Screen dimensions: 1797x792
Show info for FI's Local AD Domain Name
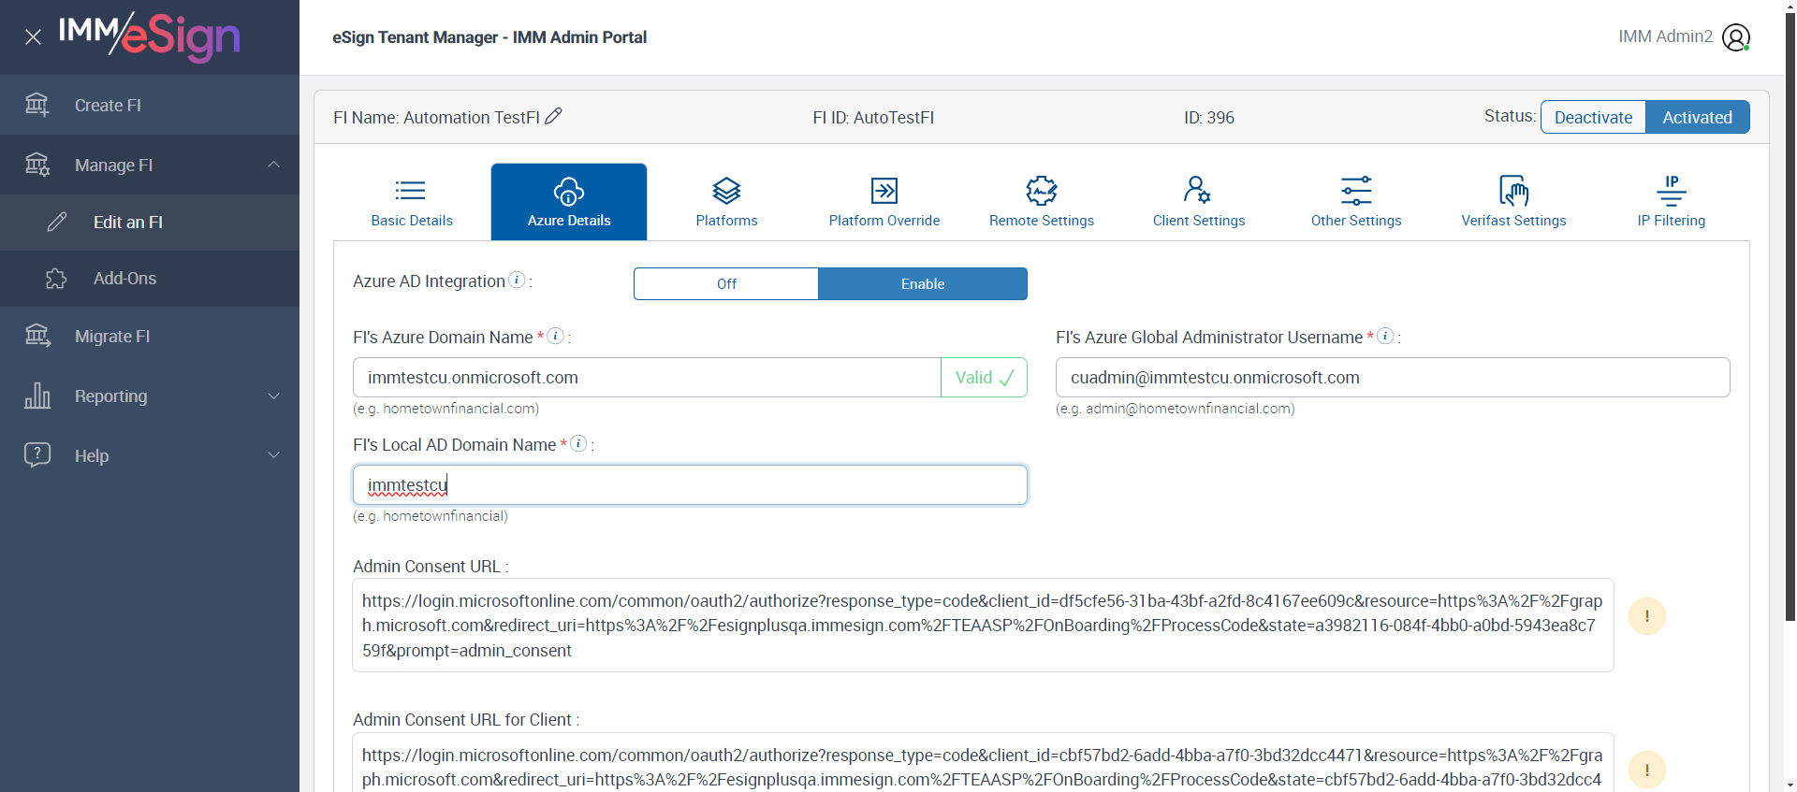point(579,443)
